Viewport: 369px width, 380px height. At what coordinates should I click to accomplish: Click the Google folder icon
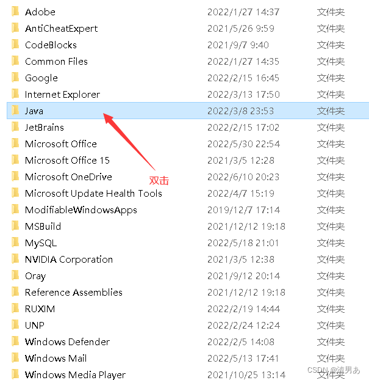[x=15, y=77]
